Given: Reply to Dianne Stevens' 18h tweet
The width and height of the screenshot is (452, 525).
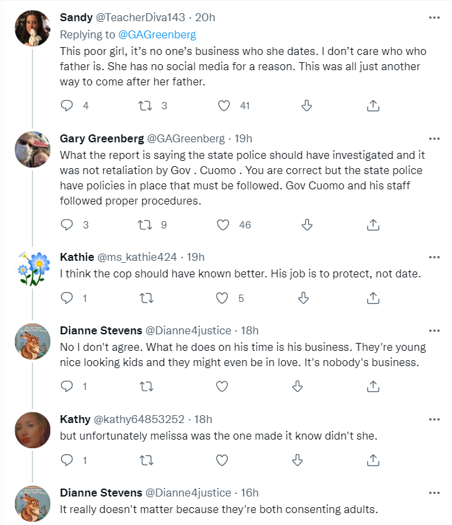Looking at the screenshot, I should [x=66, y=385].
